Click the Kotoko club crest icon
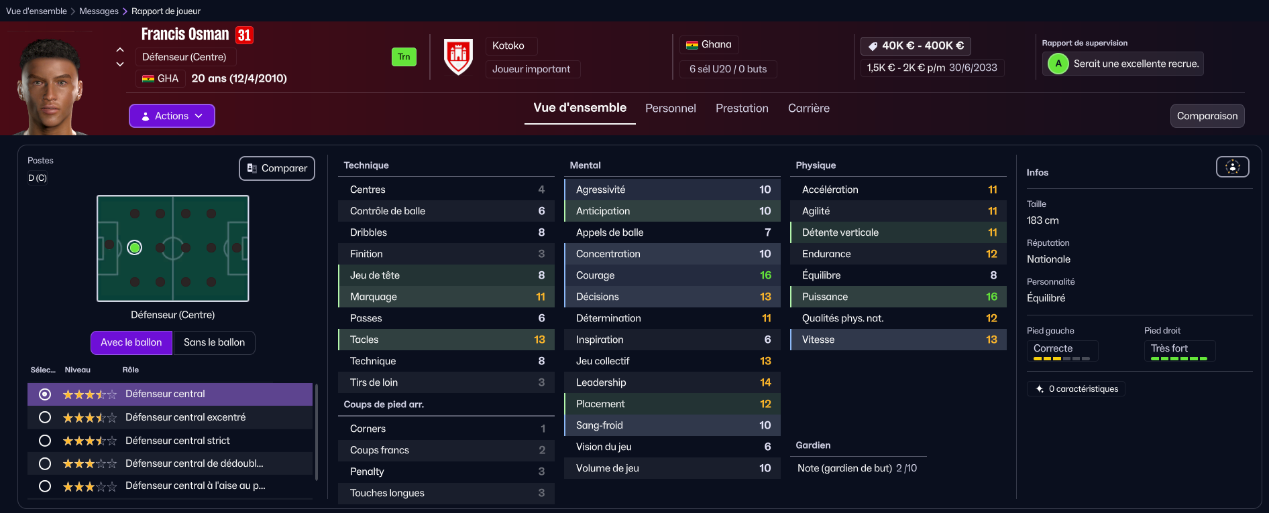Viewport: 1269px width, 513px height. (459, 57)
